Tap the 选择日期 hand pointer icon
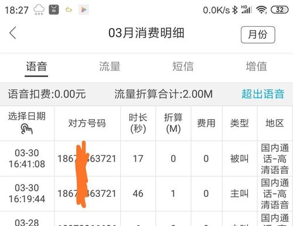Viewport: 293px width, 226px height. pos(27,129)
